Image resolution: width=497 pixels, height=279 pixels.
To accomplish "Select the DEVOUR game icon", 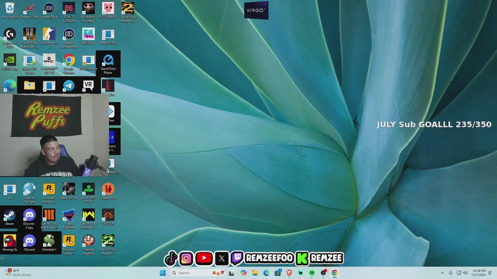I will [x=108, y=217].
